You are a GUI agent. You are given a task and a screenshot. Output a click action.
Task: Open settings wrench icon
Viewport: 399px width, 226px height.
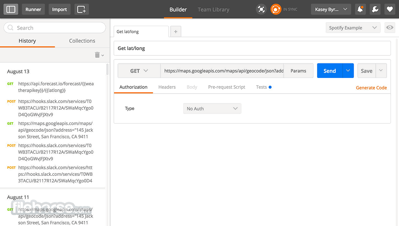click(x=375, y=9)
